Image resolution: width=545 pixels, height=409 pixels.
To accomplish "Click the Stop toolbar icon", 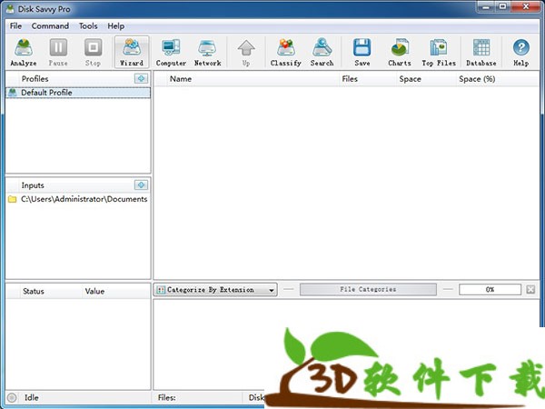I will coord(93,52).
